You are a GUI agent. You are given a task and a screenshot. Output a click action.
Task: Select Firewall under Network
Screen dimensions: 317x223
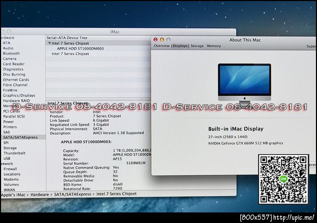click(11, 169)
